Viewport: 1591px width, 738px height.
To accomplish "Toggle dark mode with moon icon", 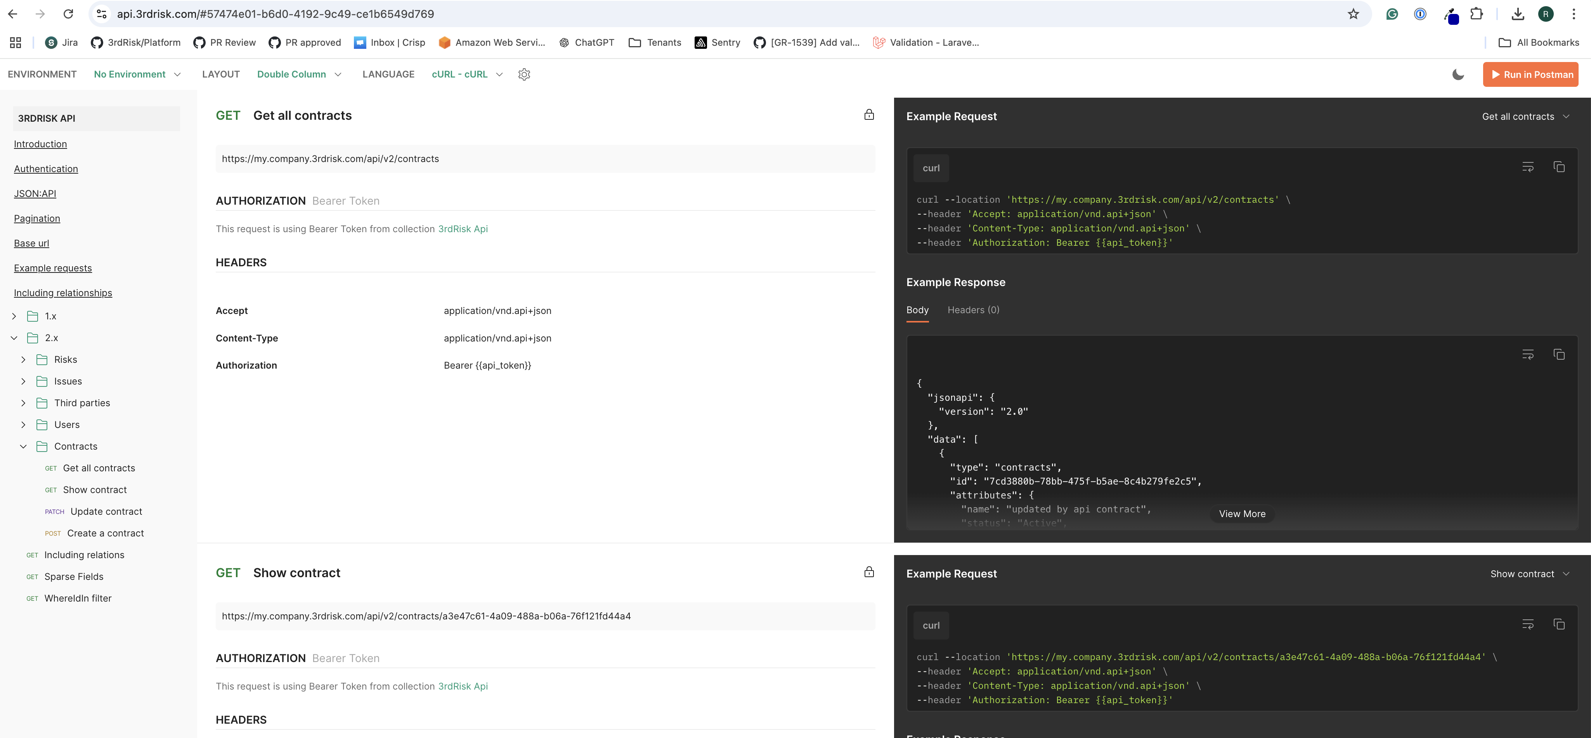I will click(1458, 74).
